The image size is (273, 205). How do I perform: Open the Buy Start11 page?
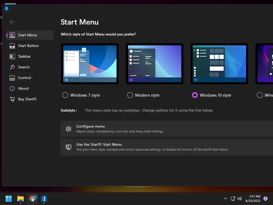[x=30, y=99]
